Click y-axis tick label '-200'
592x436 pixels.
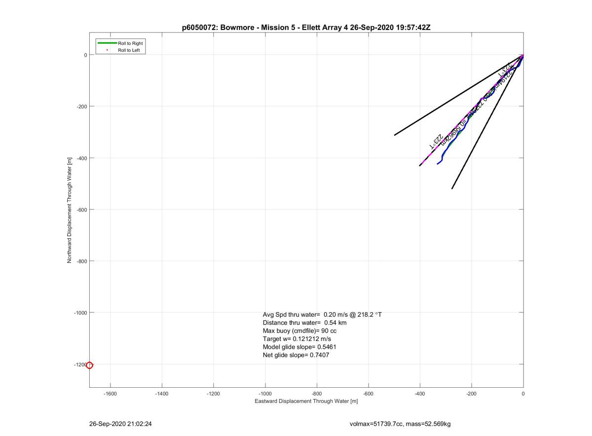[x=81, y=106]
